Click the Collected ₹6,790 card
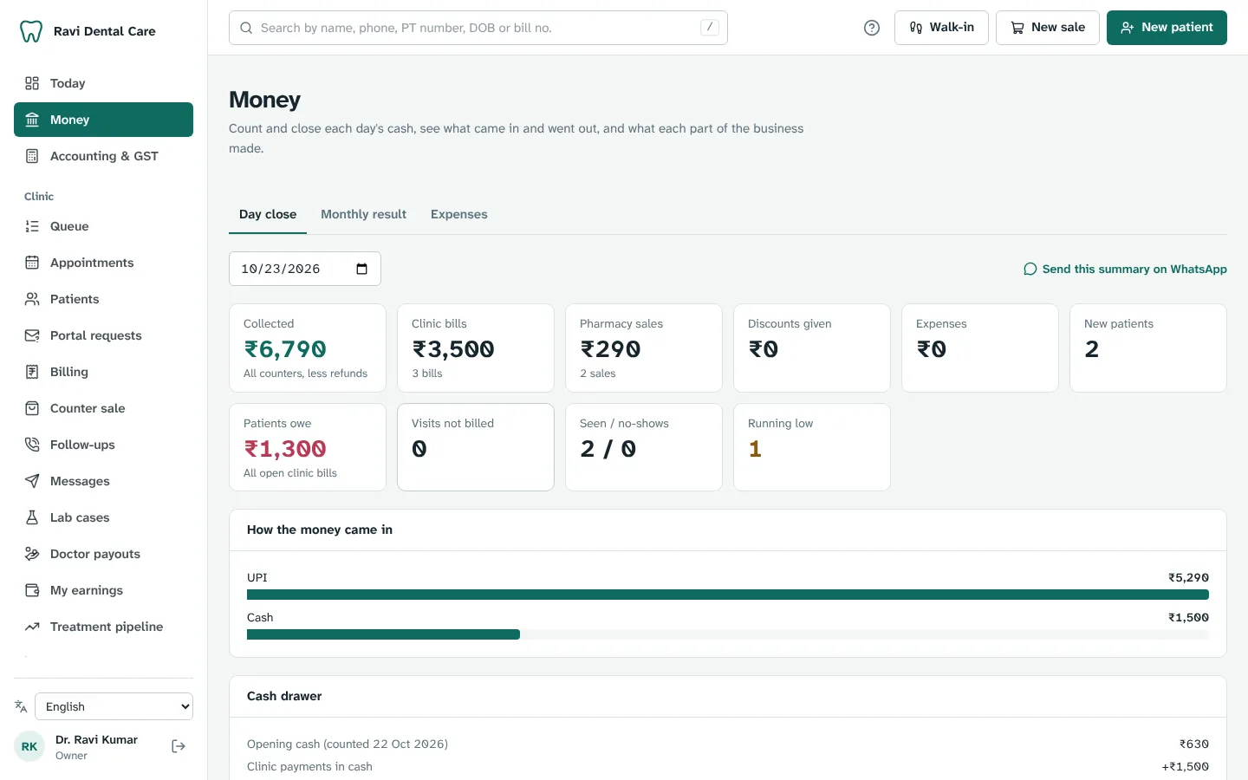Image resolution: width=1248 pixels, height=780 pixels. tap(308, 348)
